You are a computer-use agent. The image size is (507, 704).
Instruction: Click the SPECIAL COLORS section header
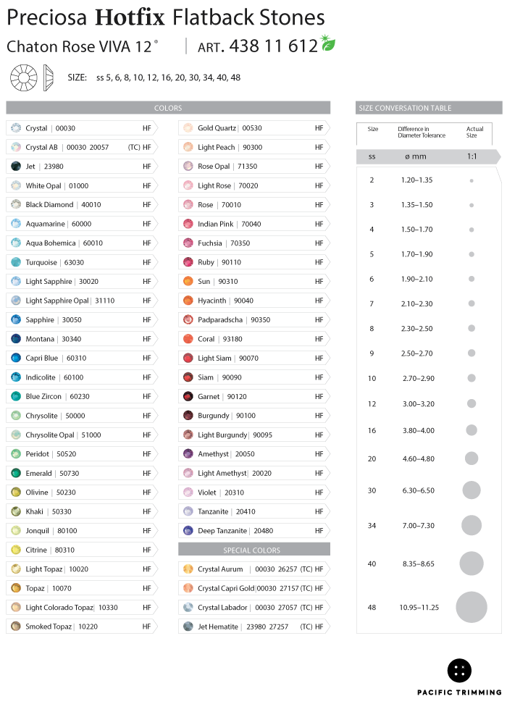[x=253, y=550]
